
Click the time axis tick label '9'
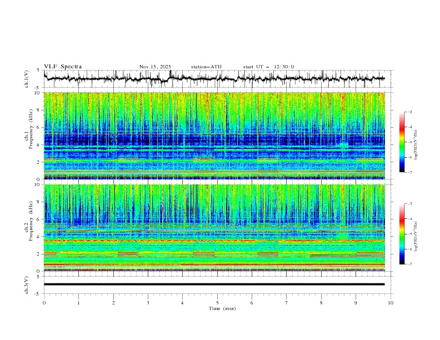356,303
